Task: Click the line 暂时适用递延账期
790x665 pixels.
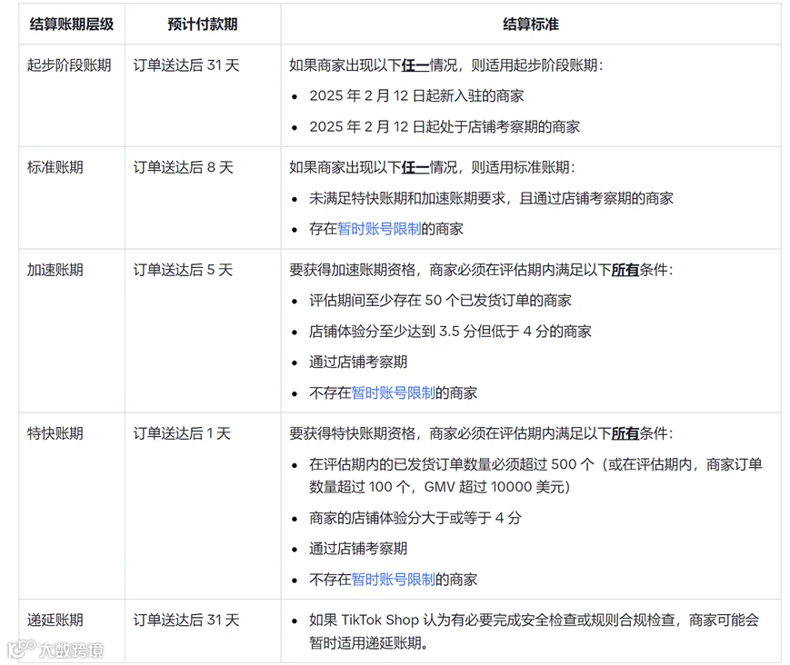Action: coord(369,643)
